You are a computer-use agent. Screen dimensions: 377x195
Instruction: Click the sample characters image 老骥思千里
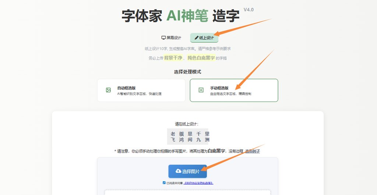coord(187,136)
